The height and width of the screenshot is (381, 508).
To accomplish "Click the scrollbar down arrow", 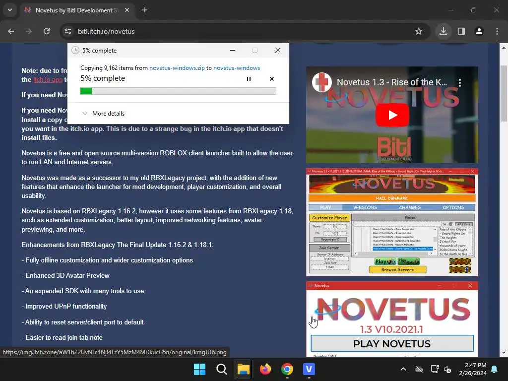I will [504, 353].
